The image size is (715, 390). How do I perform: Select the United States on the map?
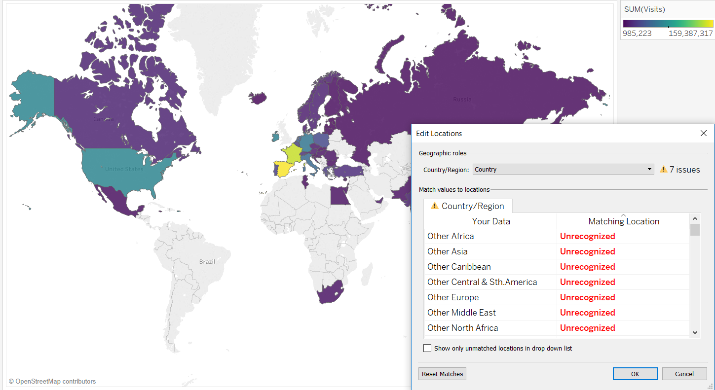(x=124, y=169)
